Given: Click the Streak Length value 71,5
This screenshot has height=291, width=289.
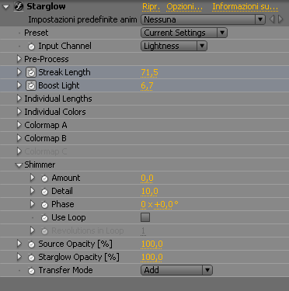Looking at the screenshot, I should tap(149, 73).
